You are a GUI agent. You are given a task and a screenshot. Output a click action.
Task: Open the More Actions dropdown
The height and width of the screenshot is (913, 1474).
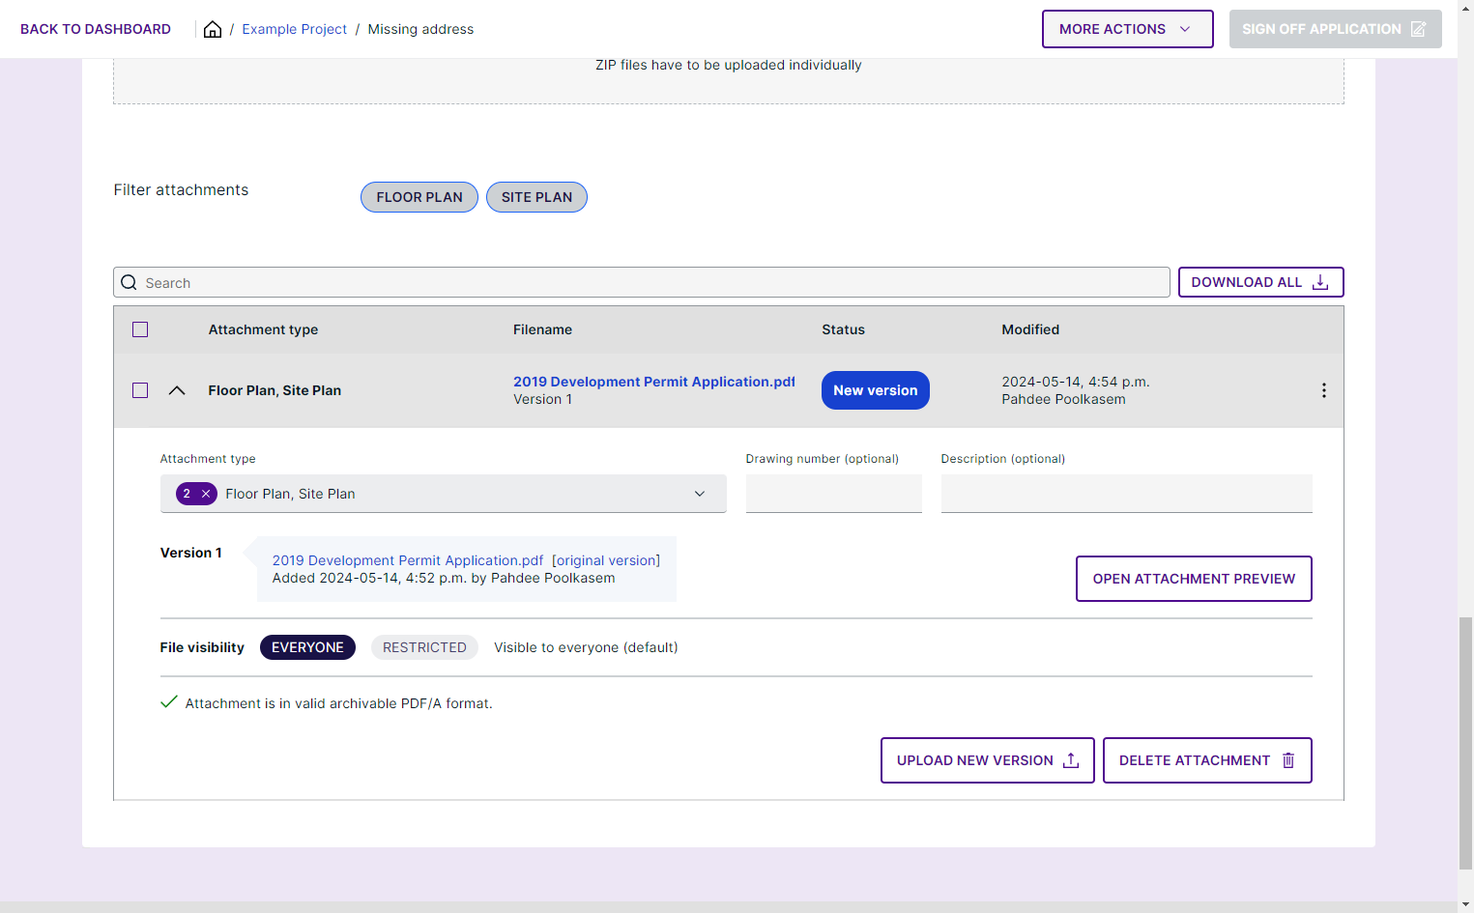[1127, 29]
